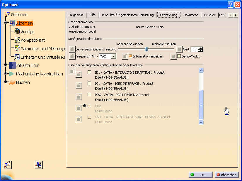Toggle the Demo-Modus checkbox

tap(179, 56)
